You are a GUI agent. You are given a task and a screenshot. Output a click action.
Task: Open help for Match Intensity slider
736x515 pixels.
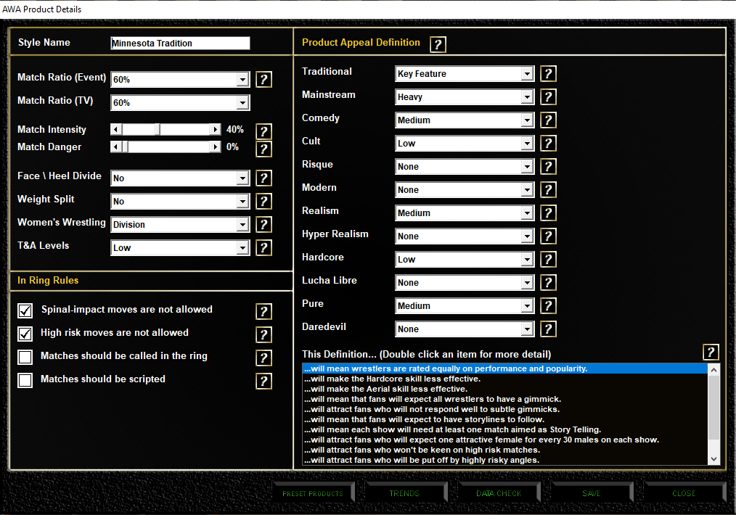(264, 131)
